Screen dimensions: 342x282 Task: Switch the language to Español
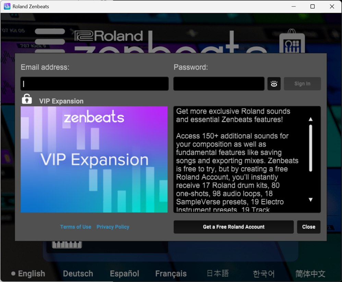click(x=124, y=273)
